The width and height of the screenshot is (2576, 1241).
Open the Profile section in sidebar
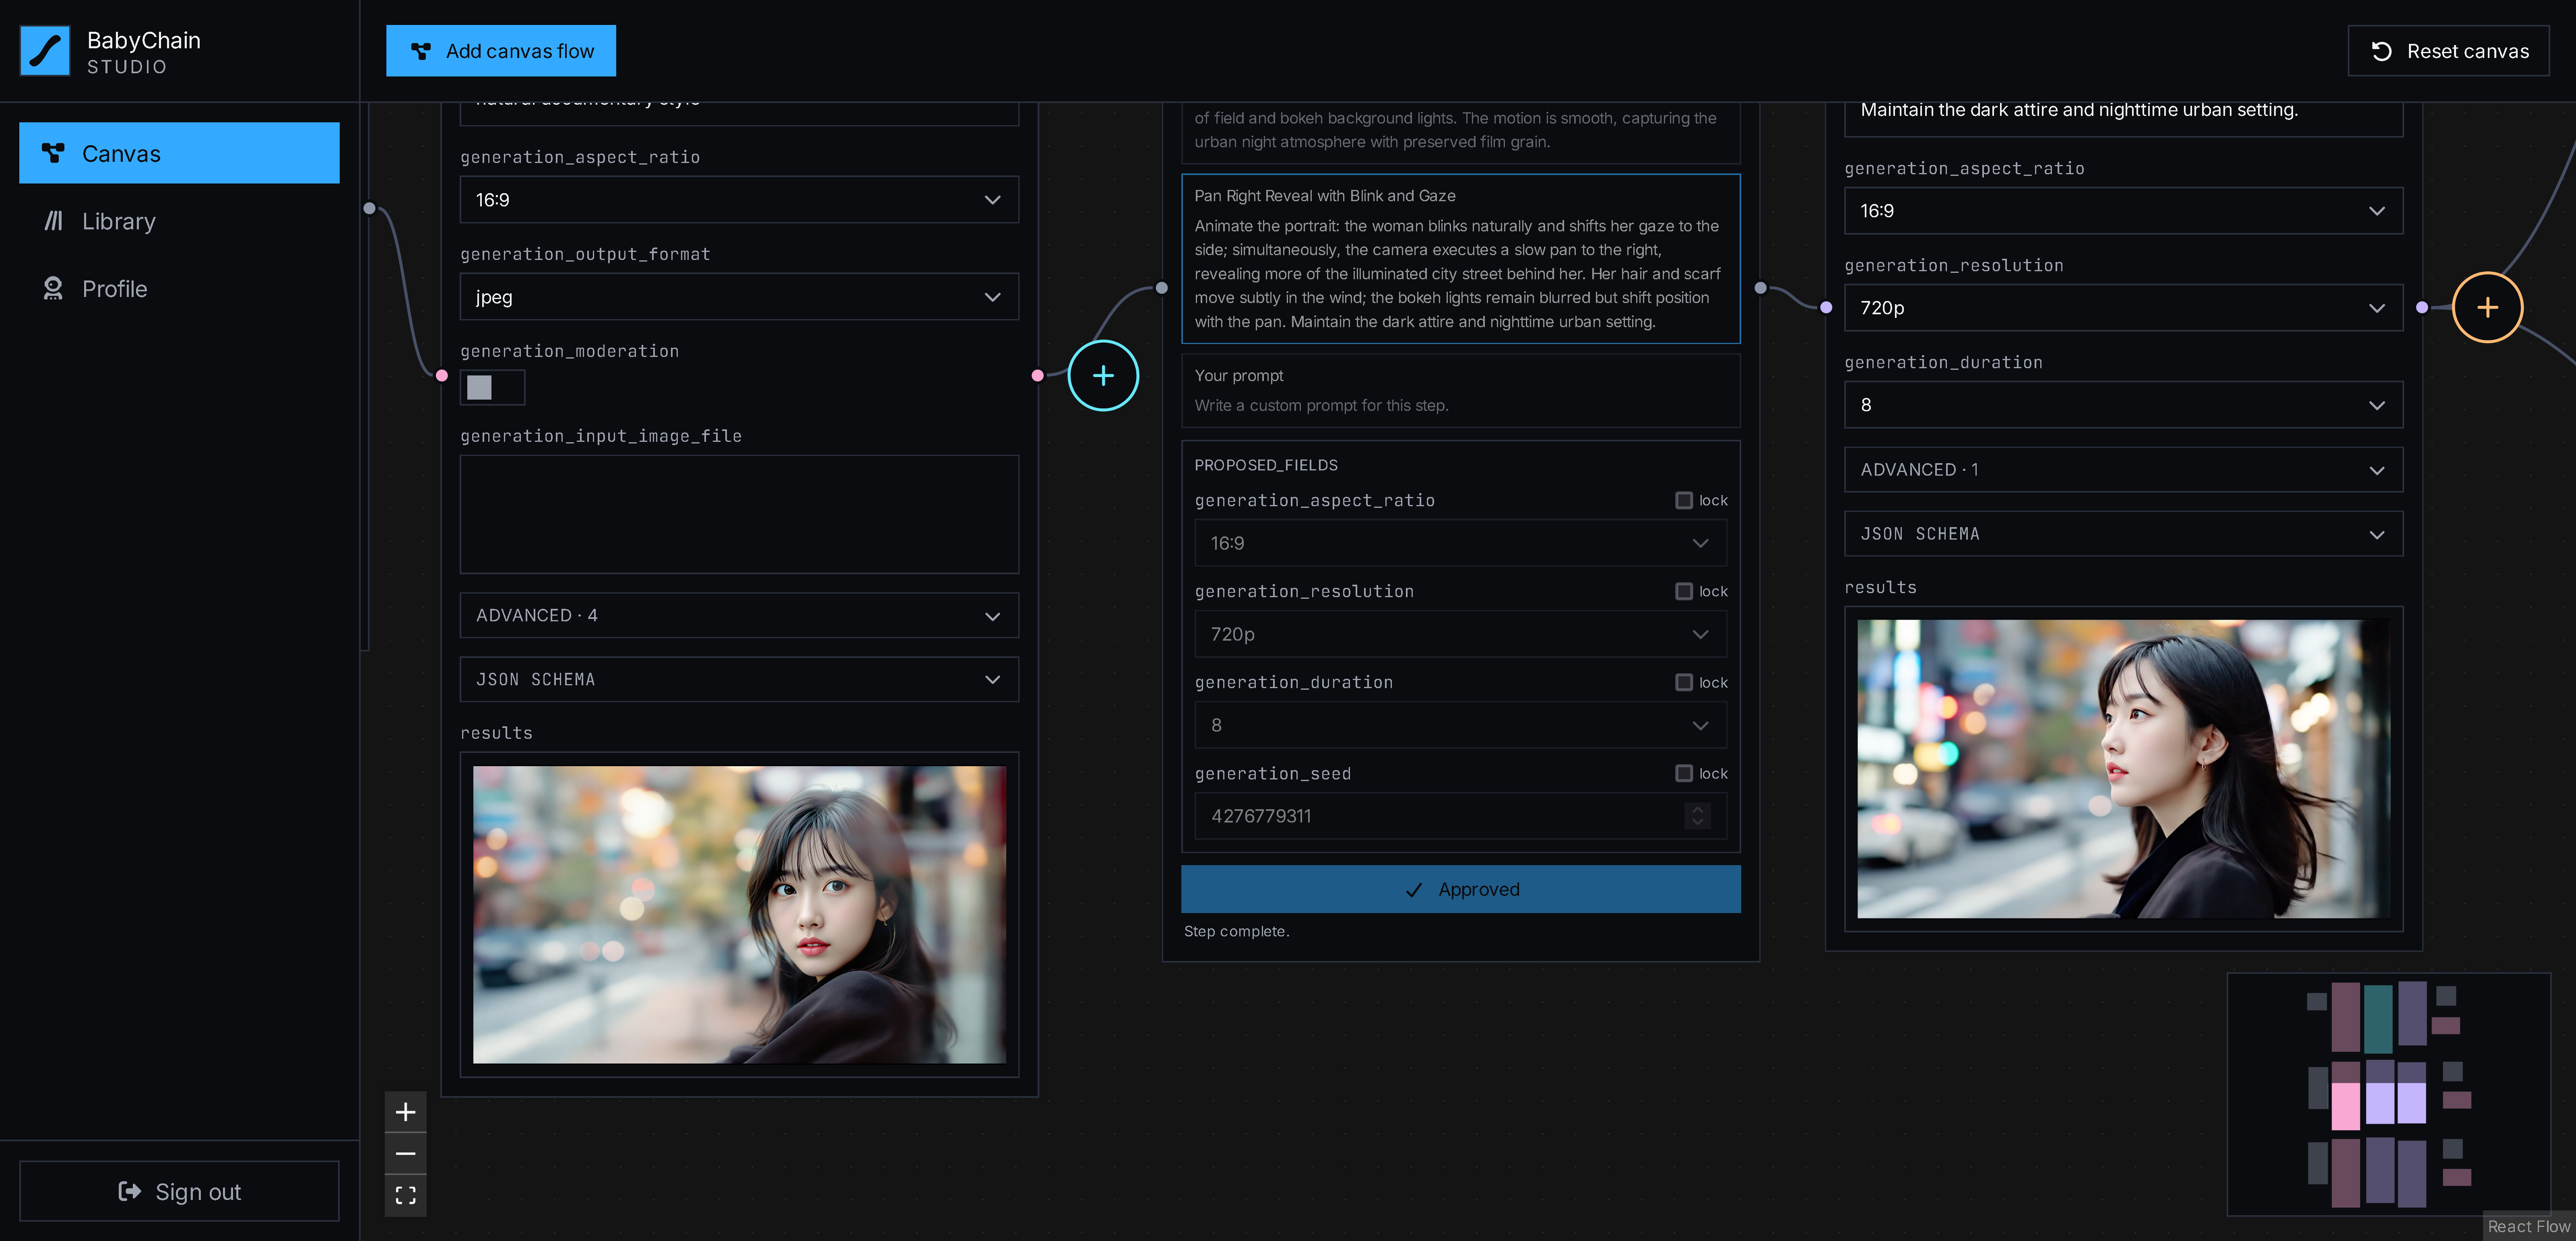[x=179, y=289]
